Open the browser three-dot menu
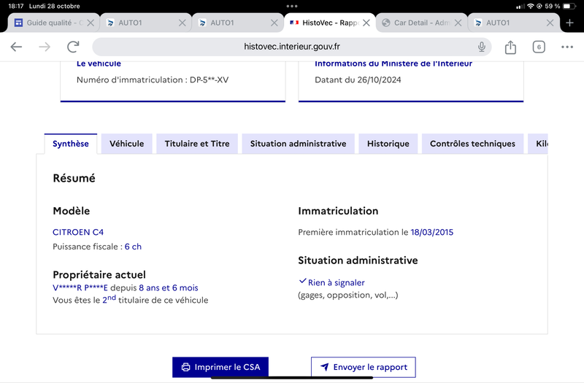This screenshot has width=584, height=383. coord(567,47)
